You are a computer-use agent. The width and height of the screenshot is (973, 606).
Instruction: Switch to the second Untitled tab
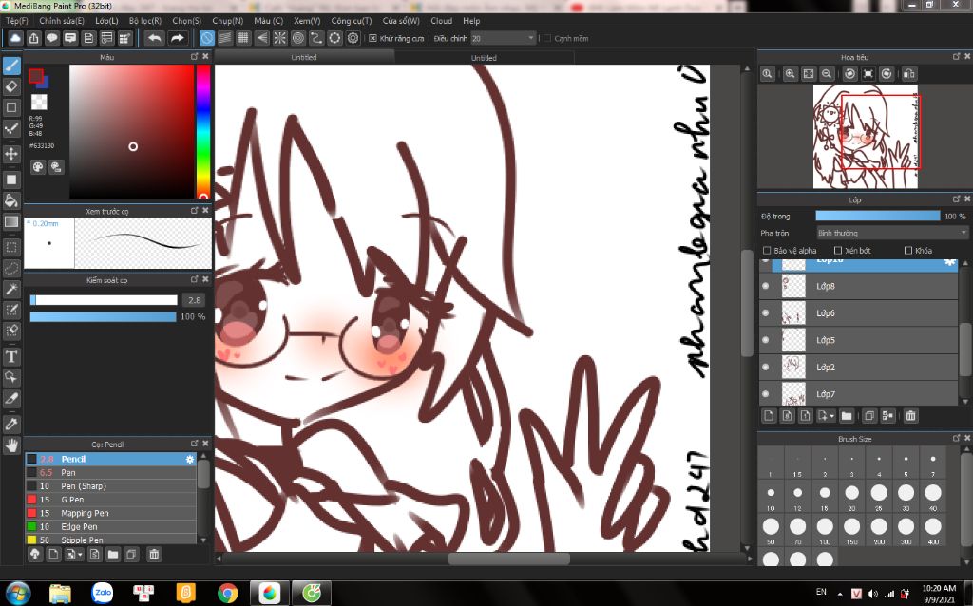pos(484,58)
